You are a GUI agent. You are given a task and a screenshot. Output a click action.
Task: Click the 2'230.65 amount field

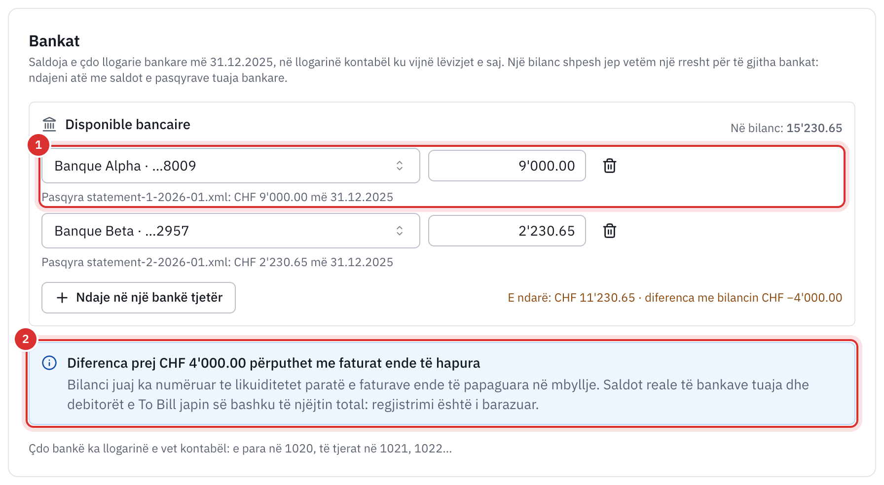pyautogui.click(x=507, y=231)
